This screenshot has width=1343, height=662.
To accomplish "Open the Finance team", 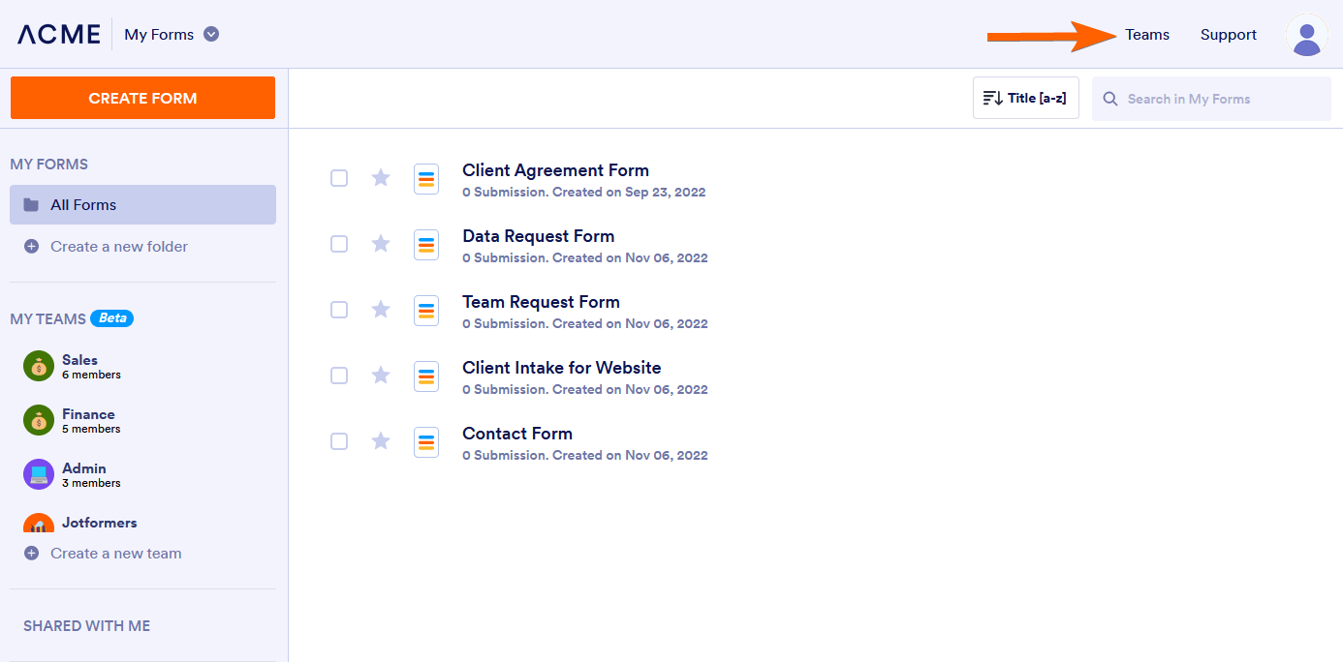I will (87, 420).
